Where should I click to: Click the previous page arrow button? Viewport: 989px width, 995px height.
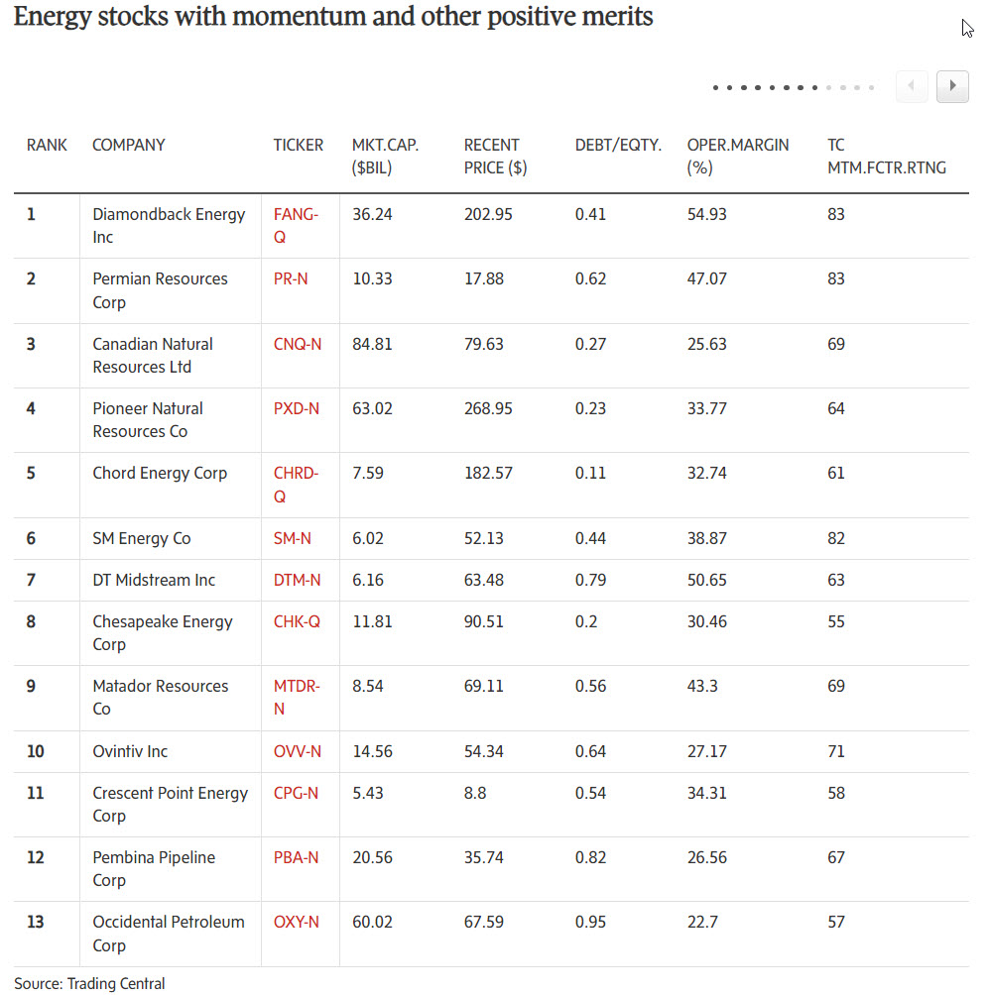(x=912, y=86)
